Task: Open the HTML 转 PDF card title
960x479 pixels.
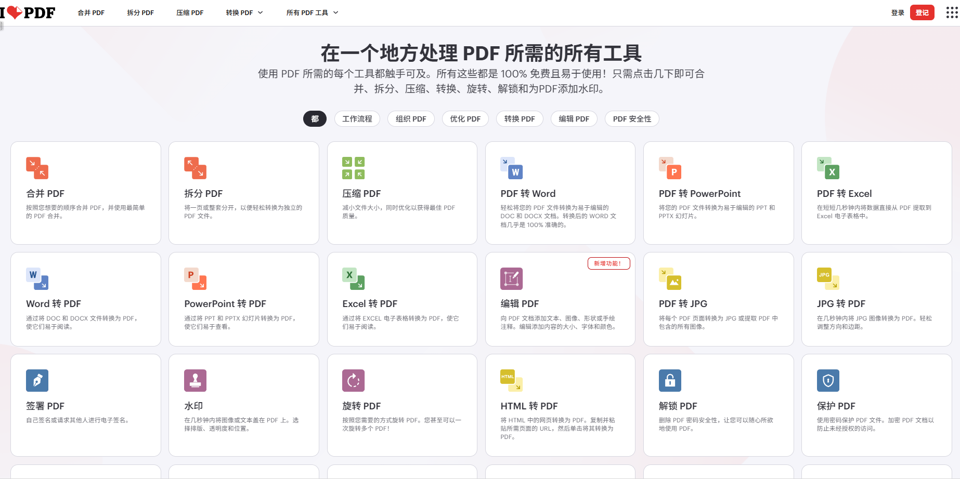Action: coord(529,406)
